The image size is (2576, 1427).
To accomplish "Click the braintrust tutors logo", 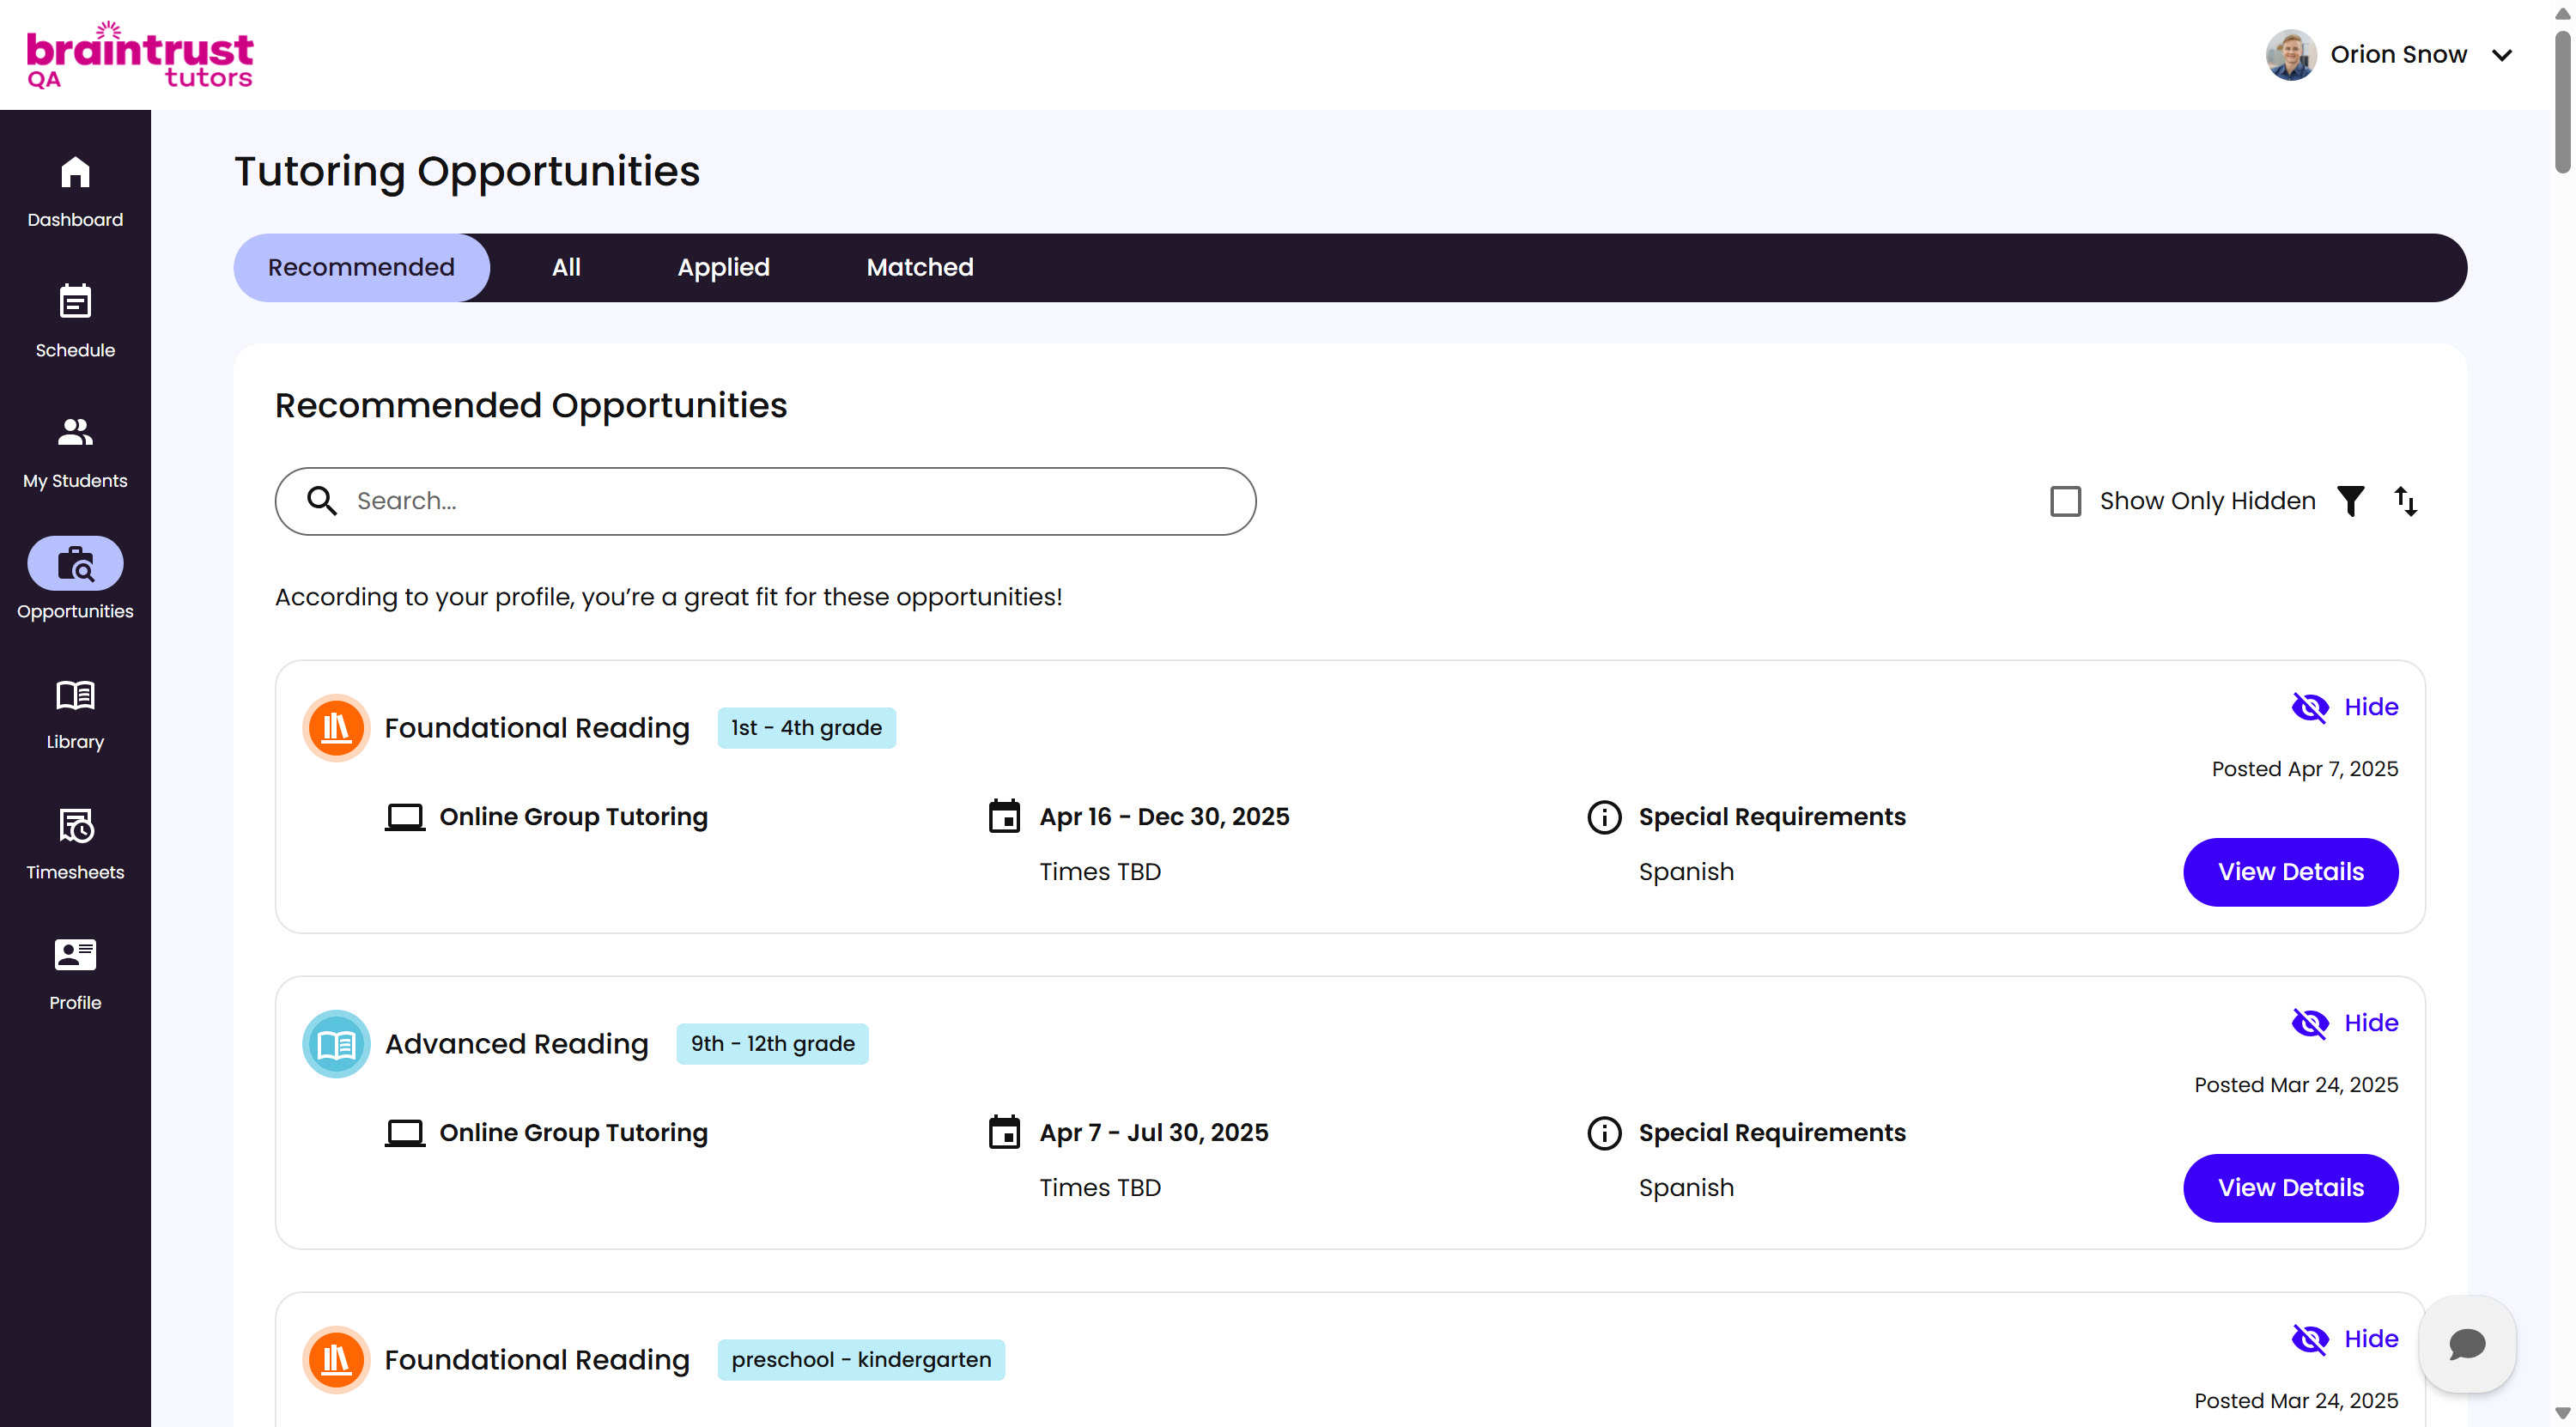I will click(140, 55).
